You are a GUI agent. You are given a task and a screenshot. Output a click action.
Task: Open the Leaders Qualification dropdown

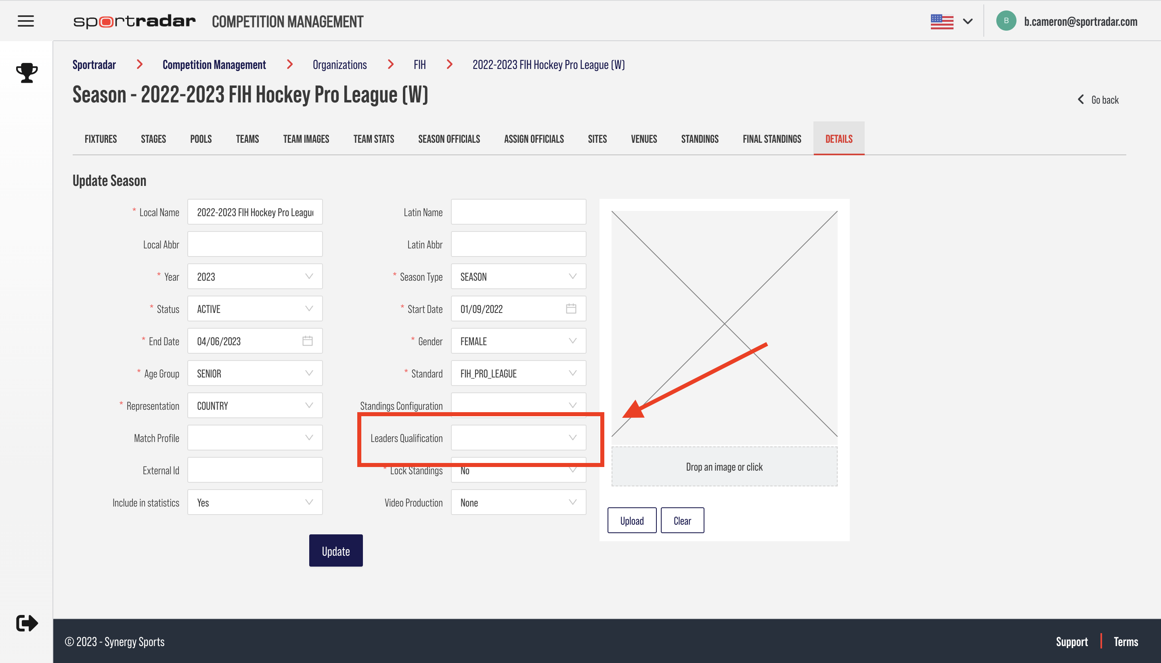[518, 438]
